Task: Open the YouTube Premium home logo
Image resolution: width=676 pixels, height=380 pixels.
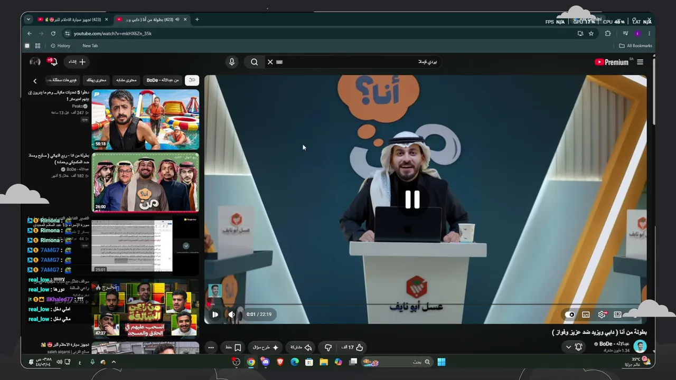Action: pyautogui.click(x=612, y=62)
